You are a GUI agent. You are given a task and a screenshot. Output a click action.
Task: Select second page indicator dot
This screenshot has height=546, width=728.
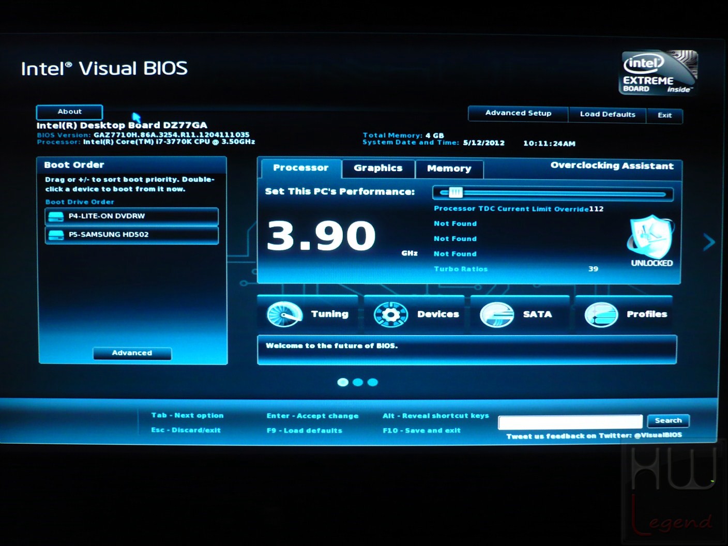tap(357, 382)
